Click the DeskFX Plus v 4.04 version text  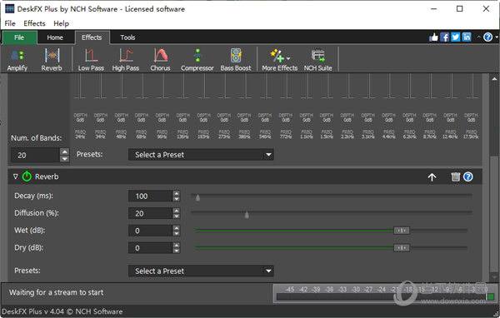[62, 311]
